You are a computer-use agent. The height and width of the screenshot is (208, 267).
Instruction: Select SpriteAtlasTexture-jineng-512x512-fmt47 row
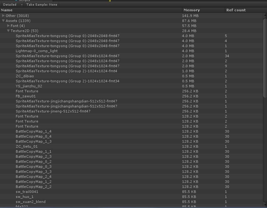click(131, 111)
